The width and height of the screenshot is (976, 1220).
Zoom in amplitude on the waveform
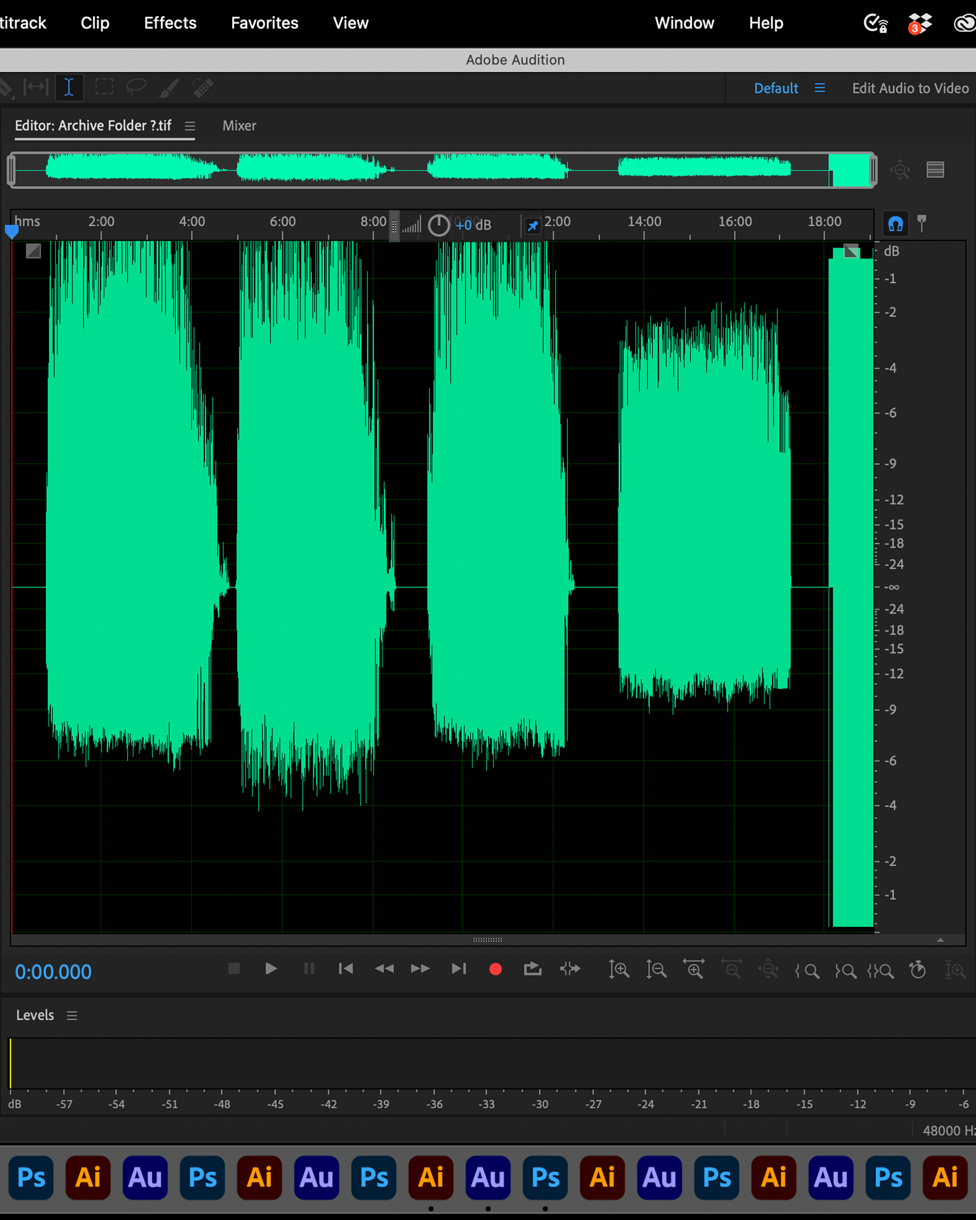pos(619,969)
